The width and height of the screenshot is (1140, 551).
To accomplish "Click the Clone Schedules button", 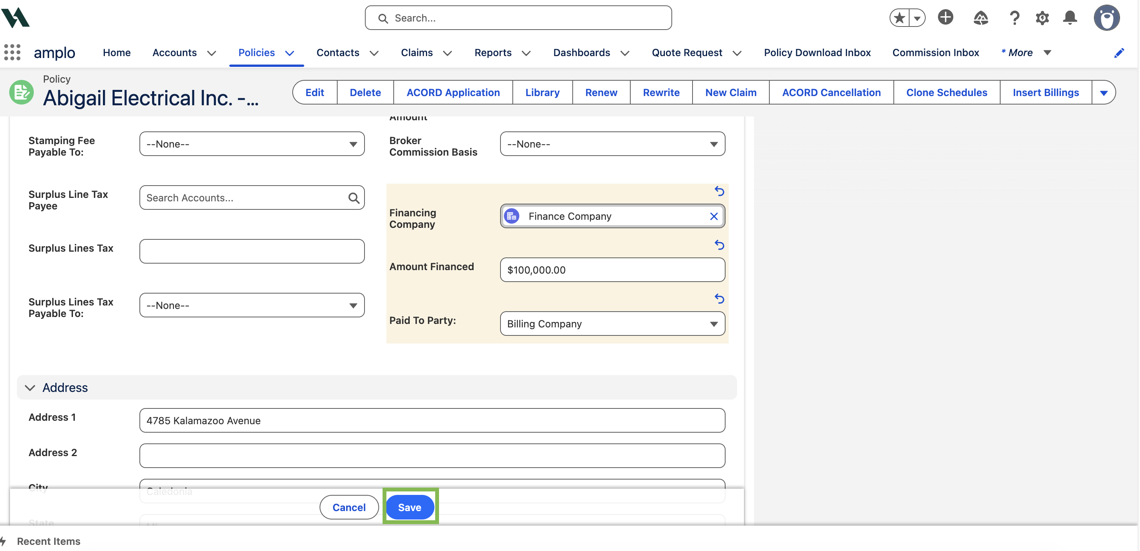I will [946, 92].
